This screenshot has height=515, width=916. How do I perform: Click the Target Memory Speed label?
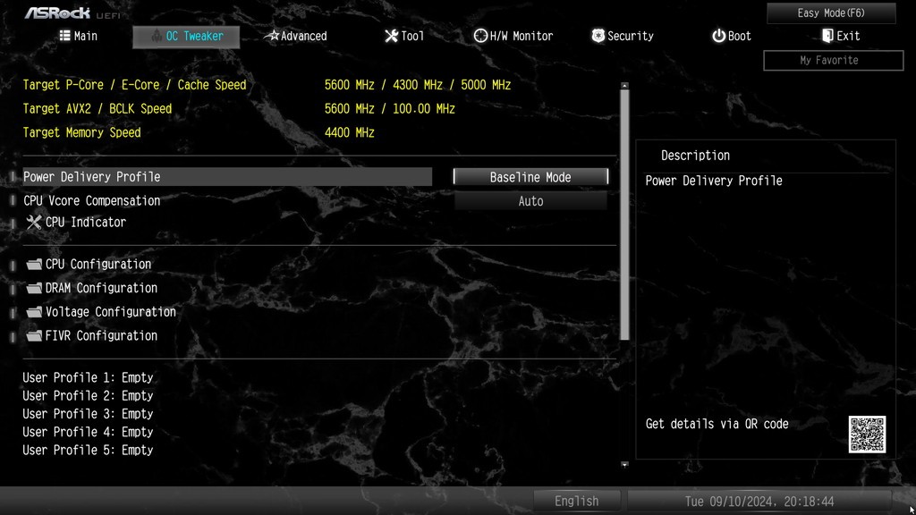click(x=81, y=133)
